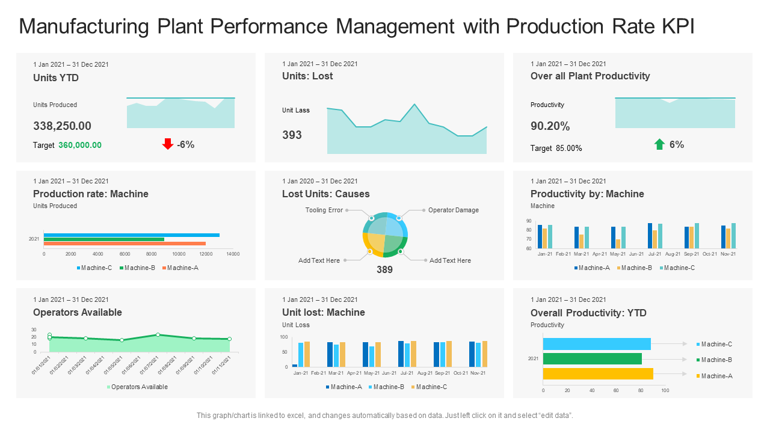
Task: Click the date range above Lost Units: Causes
Action: coord(320,181)
